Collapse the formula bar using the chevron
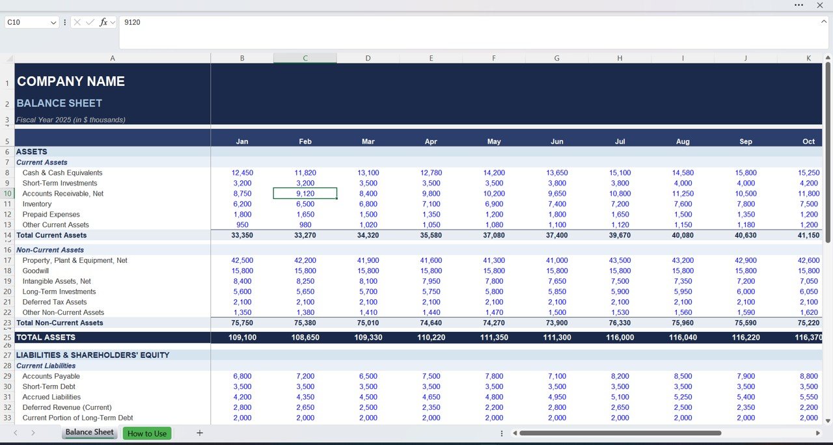Screen dimensions: 833x445 pyautogui.click(x=824, y=20)
